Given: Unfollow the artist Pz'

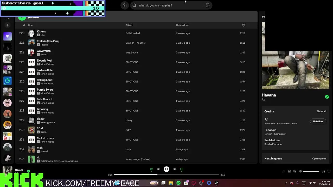Looking at the screenshot, I should pyautogui.click(x=318, y=122).
